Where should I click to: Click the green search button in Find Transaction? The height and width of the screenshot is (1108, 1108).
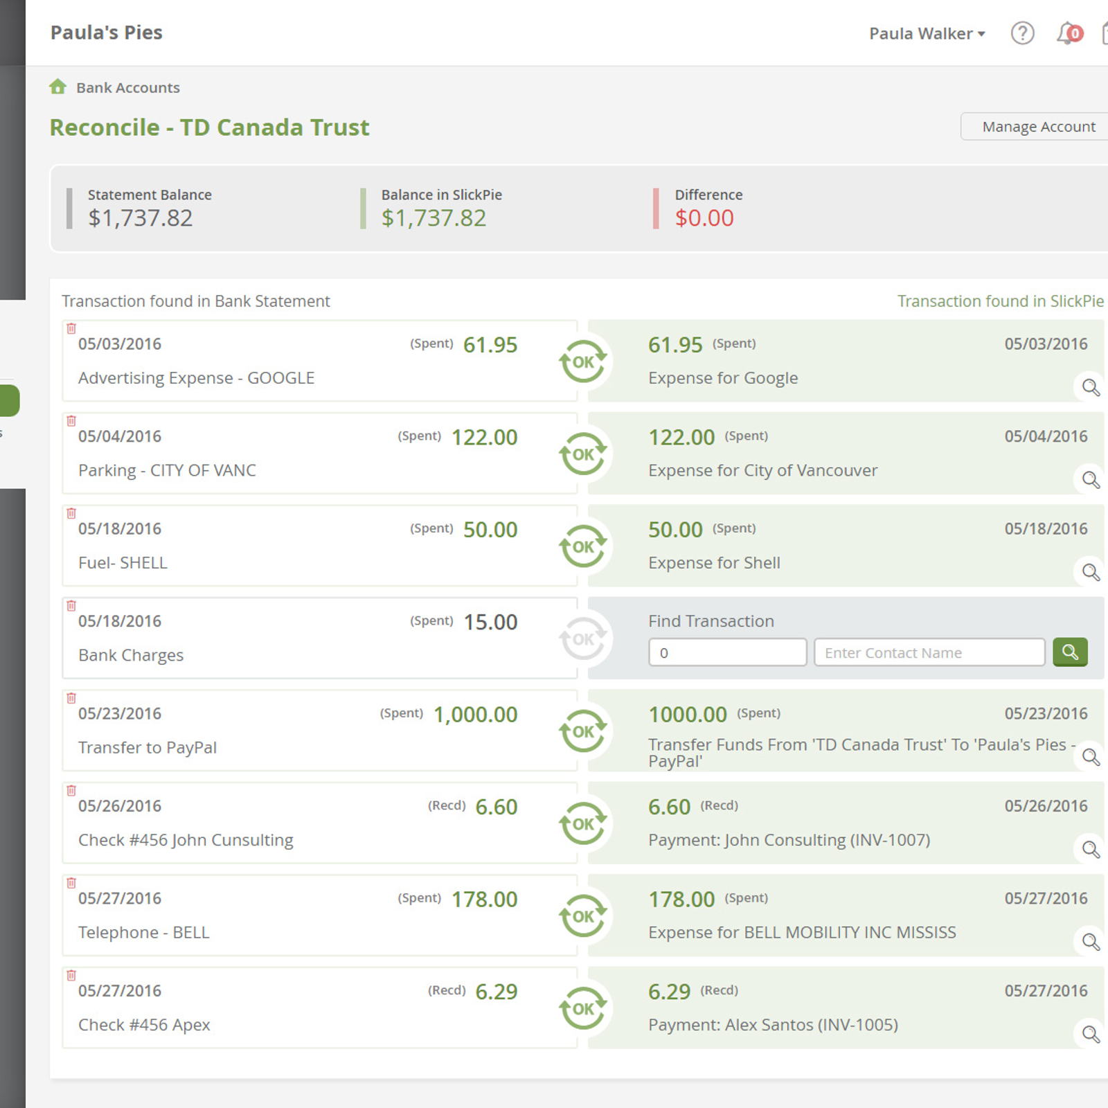[1070, 652]
